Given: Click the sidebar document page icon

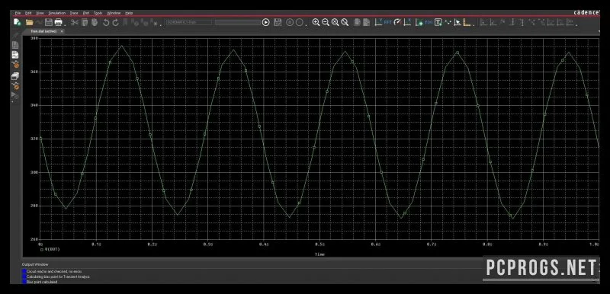Looking at the screenshot, I should point(15,45).
